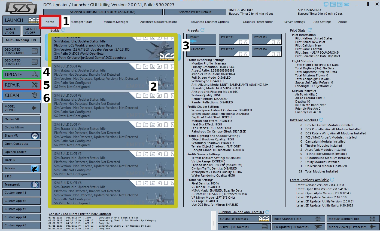Open the Server Settings tab

(294, 22)
